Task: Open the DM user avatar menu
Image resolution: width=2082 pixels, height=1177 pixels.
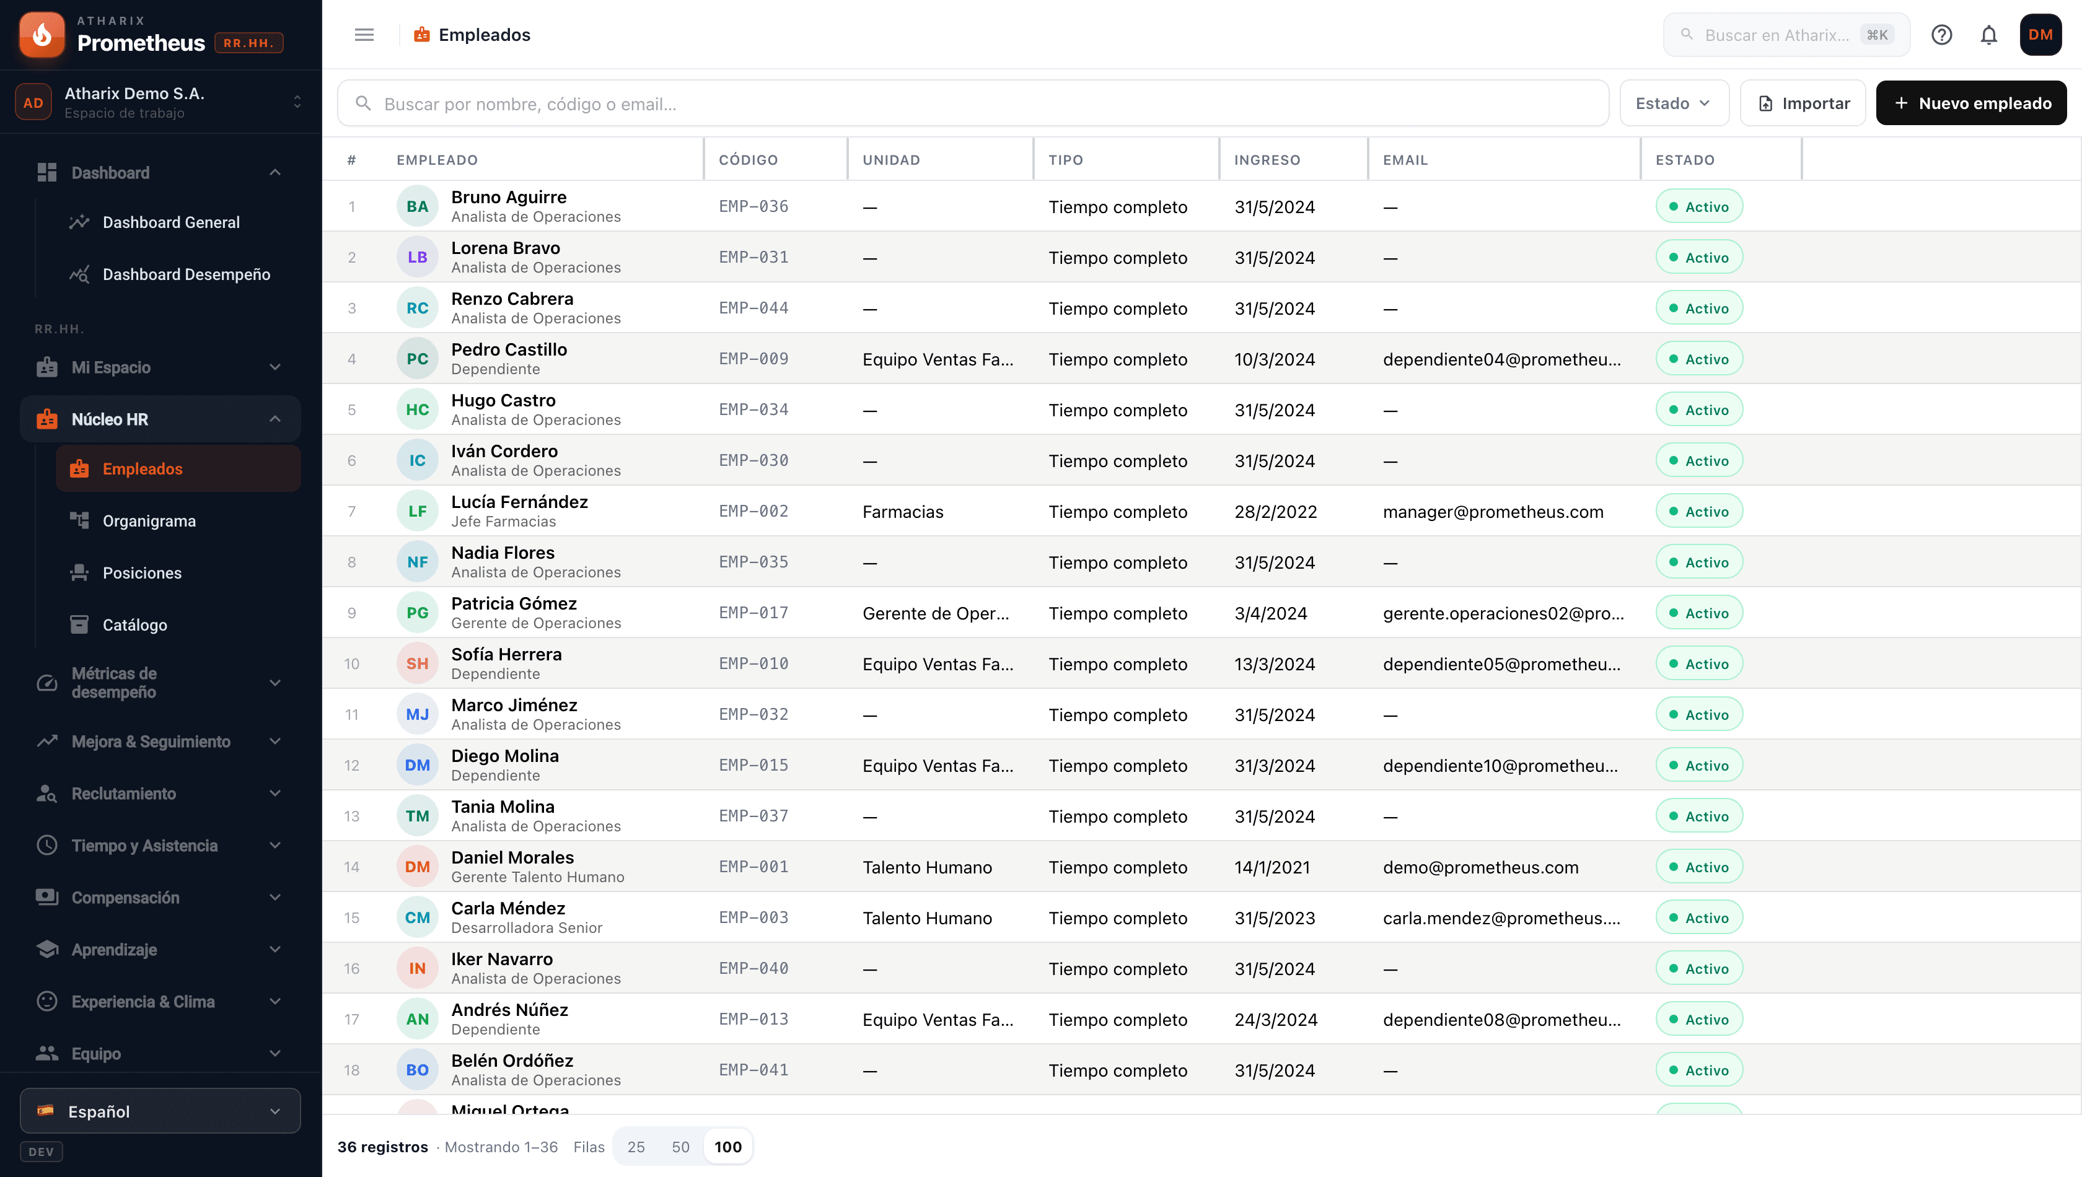Action: [2040, 35]
